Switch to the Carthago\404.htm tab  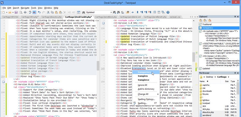[x=10, y=17]
